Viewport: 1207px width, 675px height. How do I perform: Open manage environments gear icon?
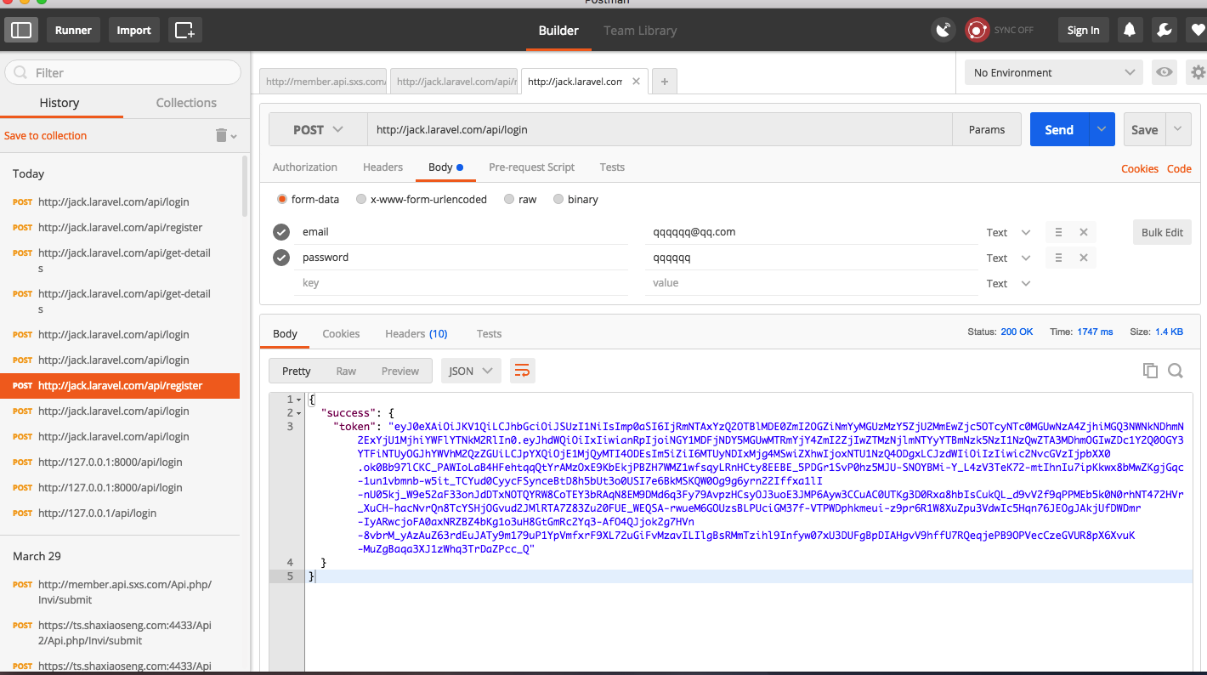1198,72
